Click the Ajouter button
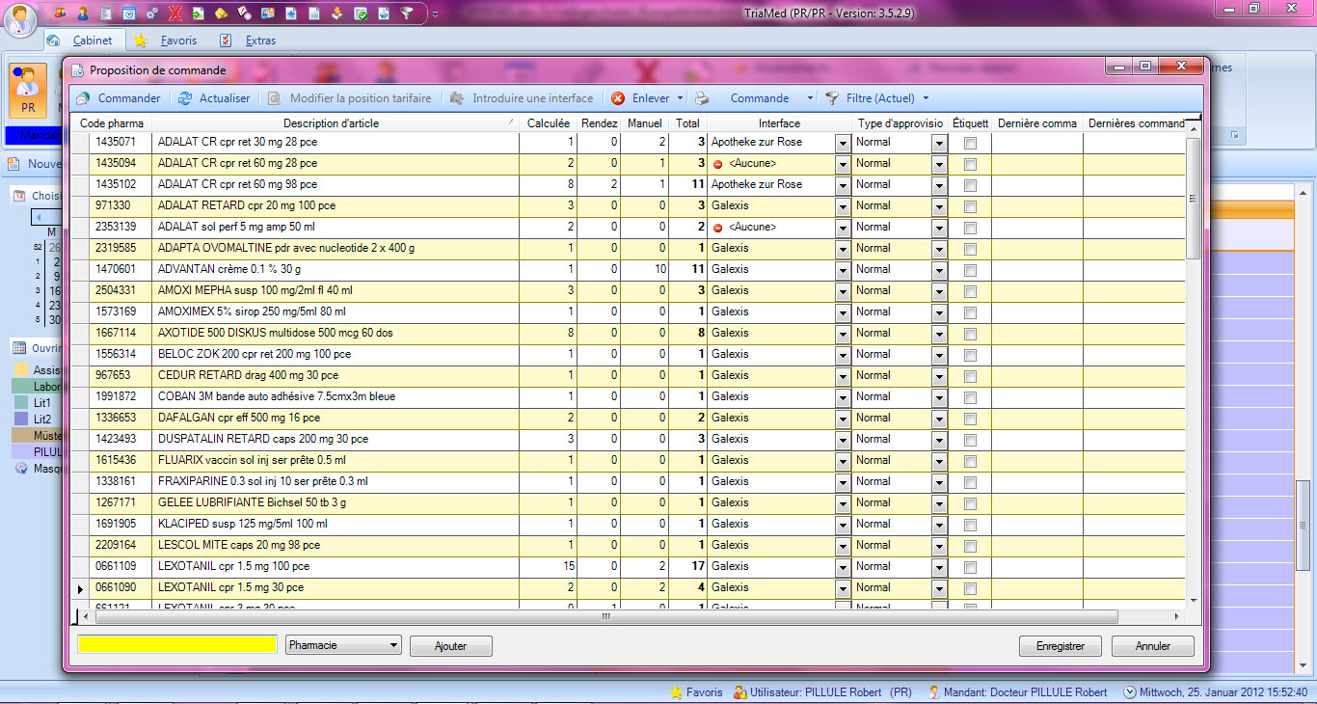1317x704 pixels. tap(450, 646)
